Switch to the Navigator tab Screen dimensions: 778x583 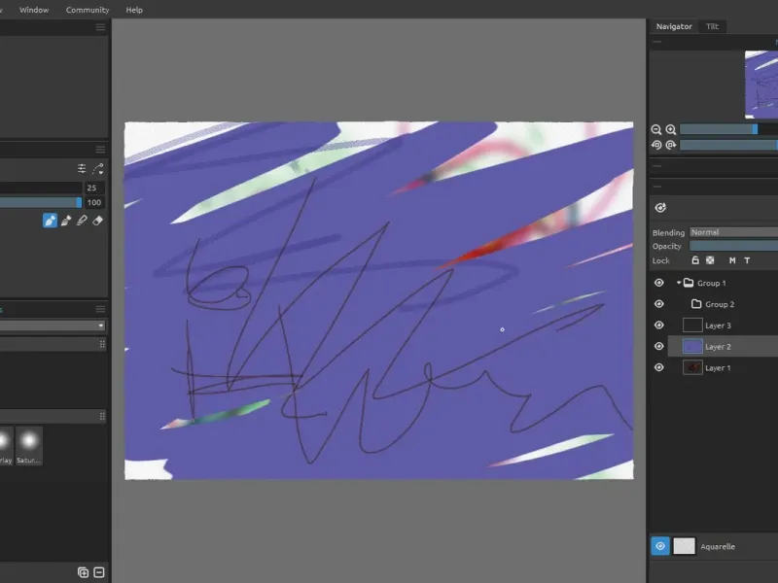(x=674, y=26)
